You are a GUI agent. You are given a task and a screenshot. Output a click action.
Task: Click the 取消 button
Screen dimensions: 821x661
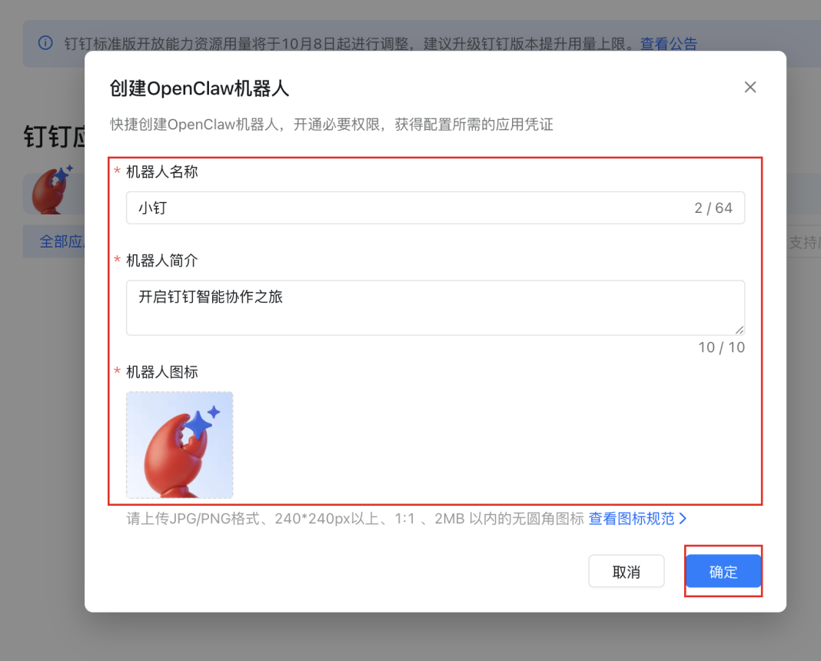pyautogui.click(x=627, y=572)
